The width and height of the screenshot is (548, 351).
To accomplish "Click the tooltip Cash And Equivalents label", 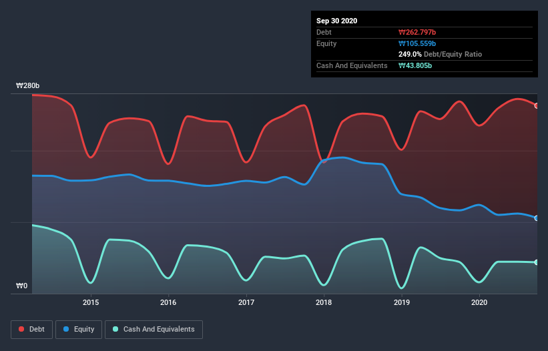I will click(x=352, y=65).
